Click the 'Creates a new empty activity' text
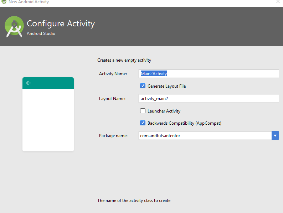The height and width of the screenshot is (213, 283). click(124, 60)
